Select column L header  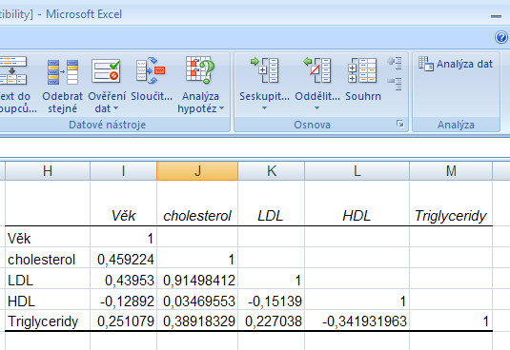pyautogui.click(x=357, y=171)
